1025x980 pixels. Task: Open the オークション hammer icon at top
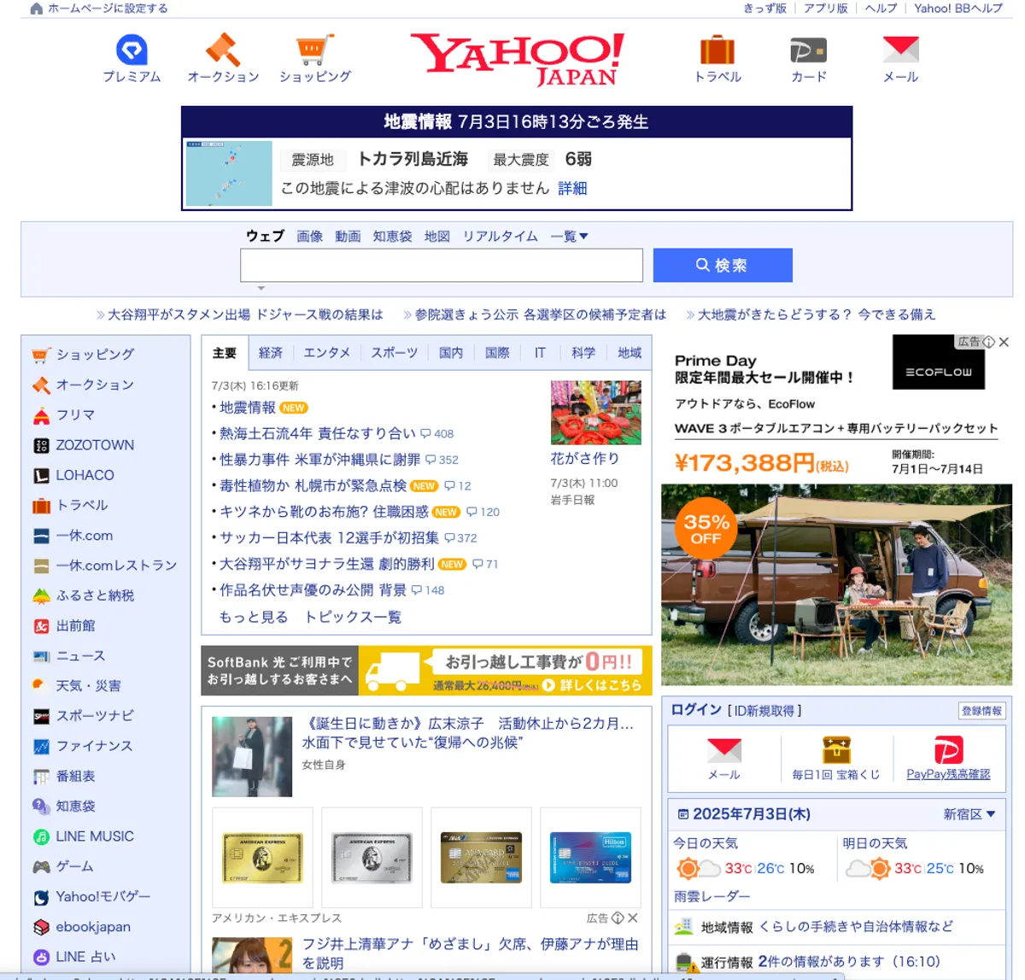point(223,50)
